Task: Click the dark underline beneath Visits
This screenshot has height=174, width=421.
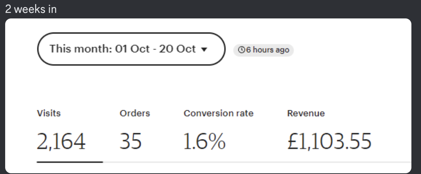Action: pyautogui.click(x=70, y=161)
